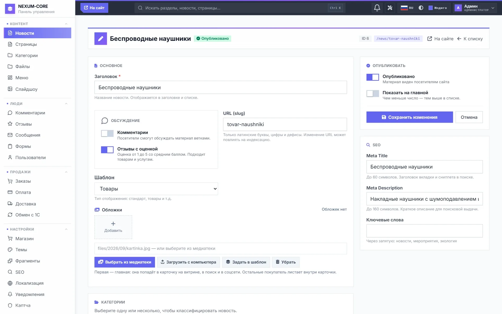
Task: Open the RU language selector
Action: (x=407, y=8)
